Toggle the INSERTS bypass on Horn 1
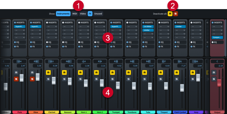The width and height of the screenshot is (227, 114). pos(79,23)
